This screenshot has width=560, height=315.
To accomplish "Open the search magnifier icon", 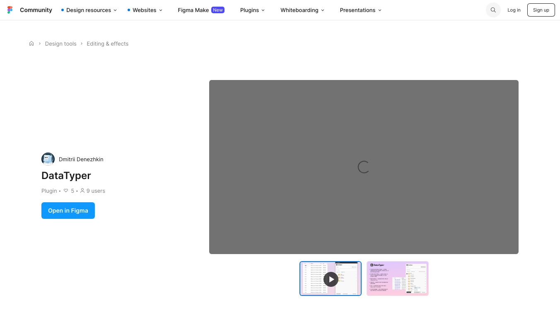I will (x=493, y=10).
